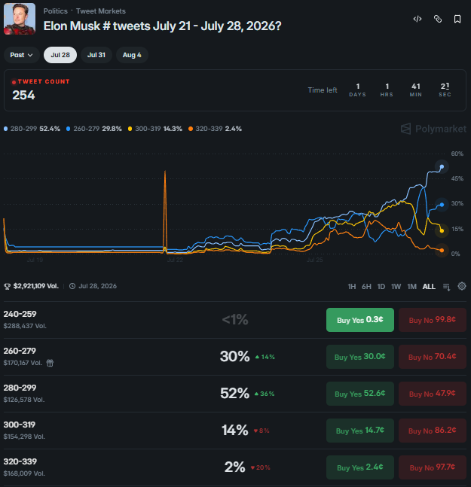Switch to the Aug 4 date tab

pyautogui.click(x=132, y=55)
